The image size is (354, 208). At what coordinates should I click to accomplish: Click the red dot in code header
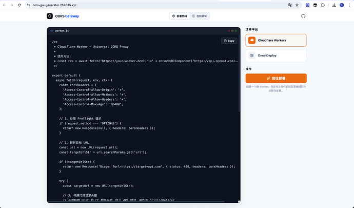pyautogui.click(x=229, y=31)
